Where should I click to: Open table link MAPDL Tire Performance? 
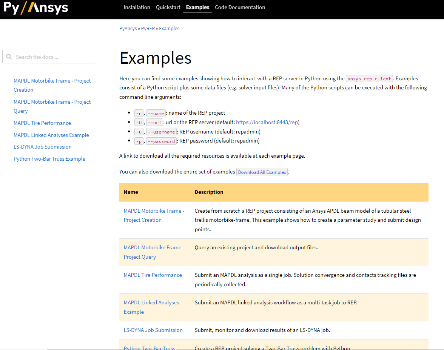pyautogui.click(x=153, y=275)
